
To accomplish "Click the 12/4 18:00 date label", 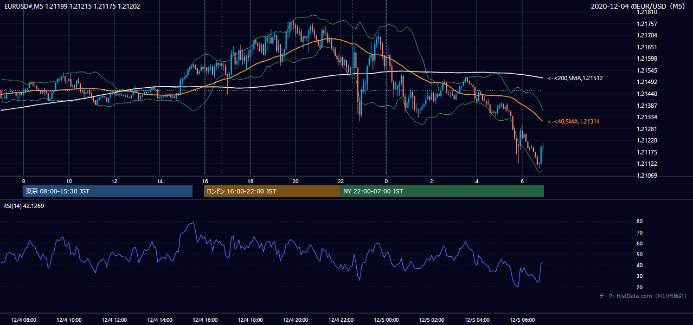I will tap(251, 320).
